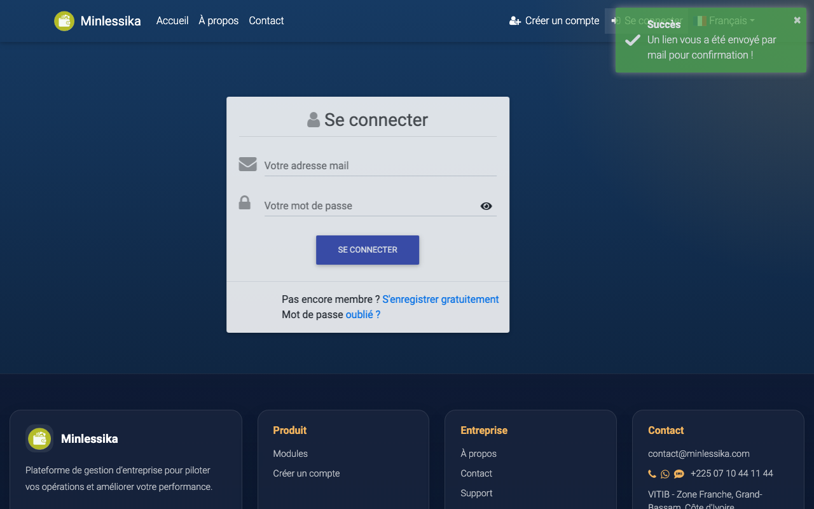
Task: Click the footer SMS bubble icon
Action: click(x=679, y=473)
